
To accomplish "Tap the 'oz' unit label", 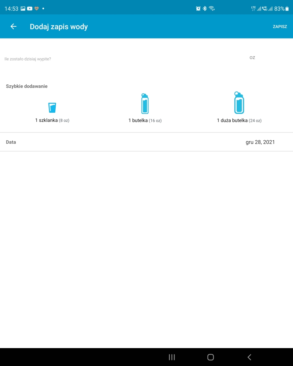I will point(252,58).
